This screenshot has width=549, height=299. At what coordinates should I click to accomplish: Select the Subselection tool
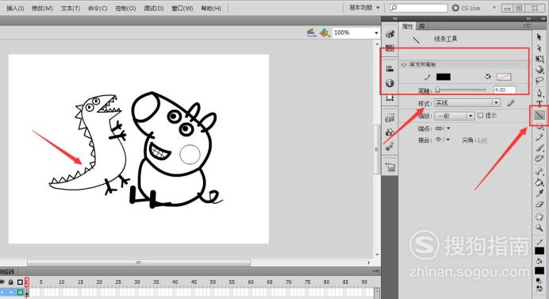pyautogui.click(x=539, y=48)
